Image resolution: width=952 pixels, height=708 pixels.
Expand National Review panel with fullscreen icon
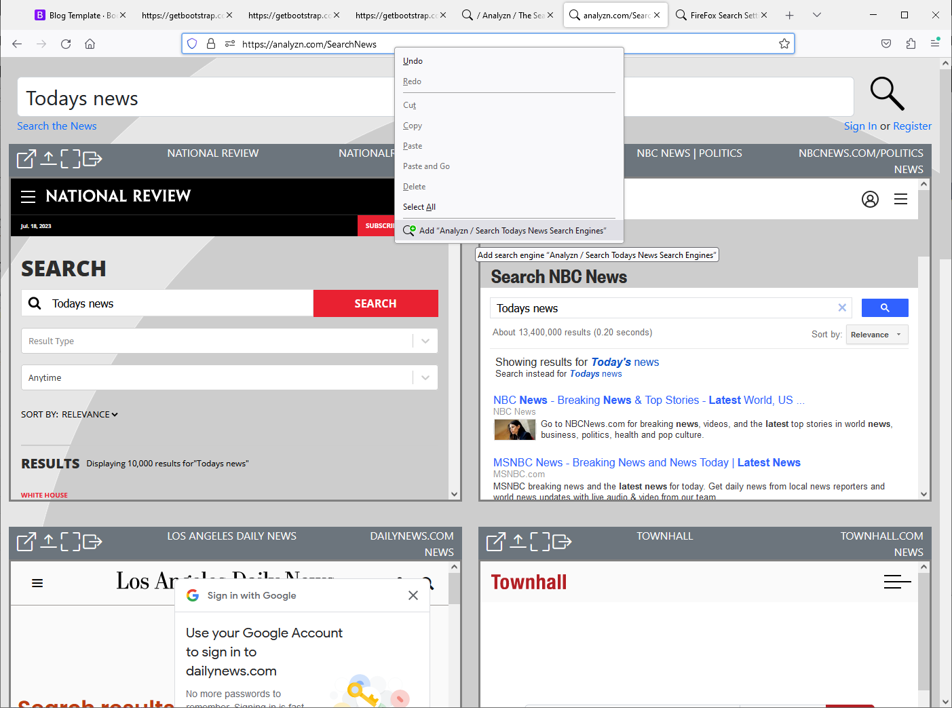71,159
